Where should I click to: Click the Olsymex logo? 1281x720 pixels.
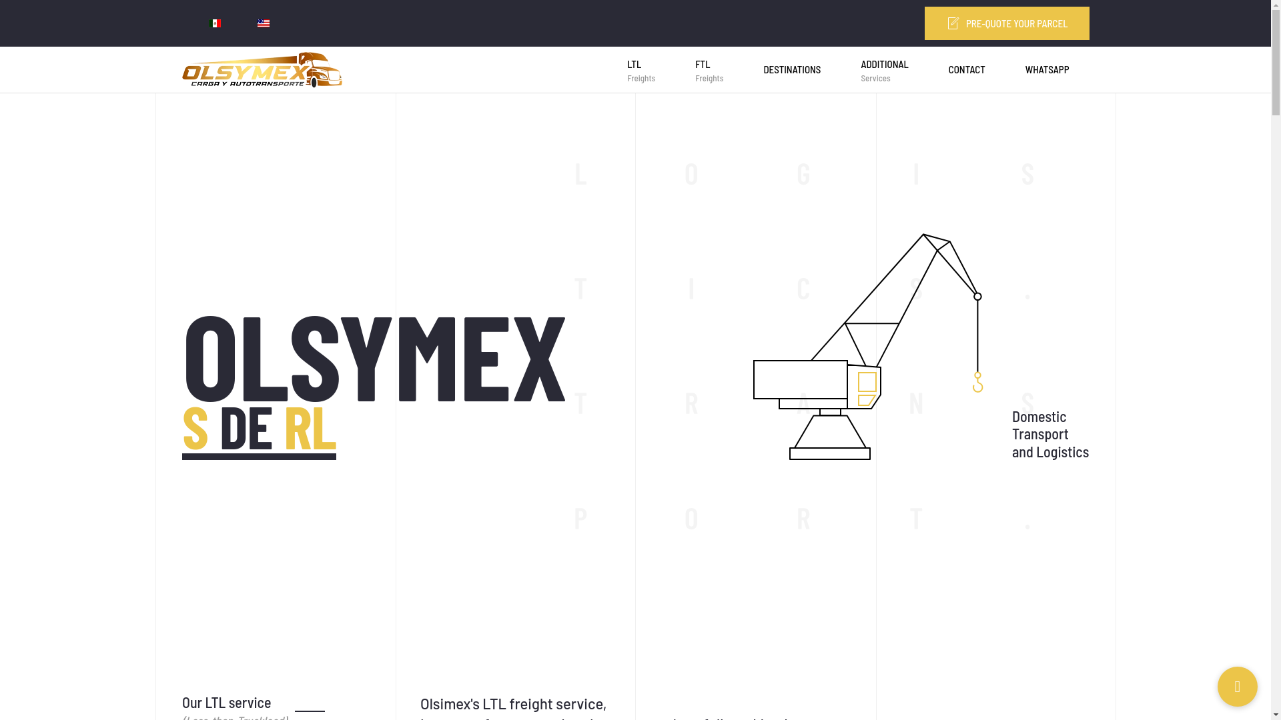click(x=262, y=70)
